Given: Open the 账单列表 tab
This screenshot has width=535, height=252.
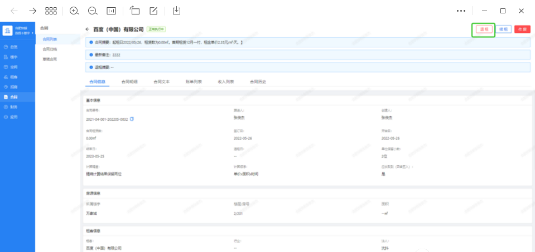Looking at the screenshot, I should click(x=194, y=82).
